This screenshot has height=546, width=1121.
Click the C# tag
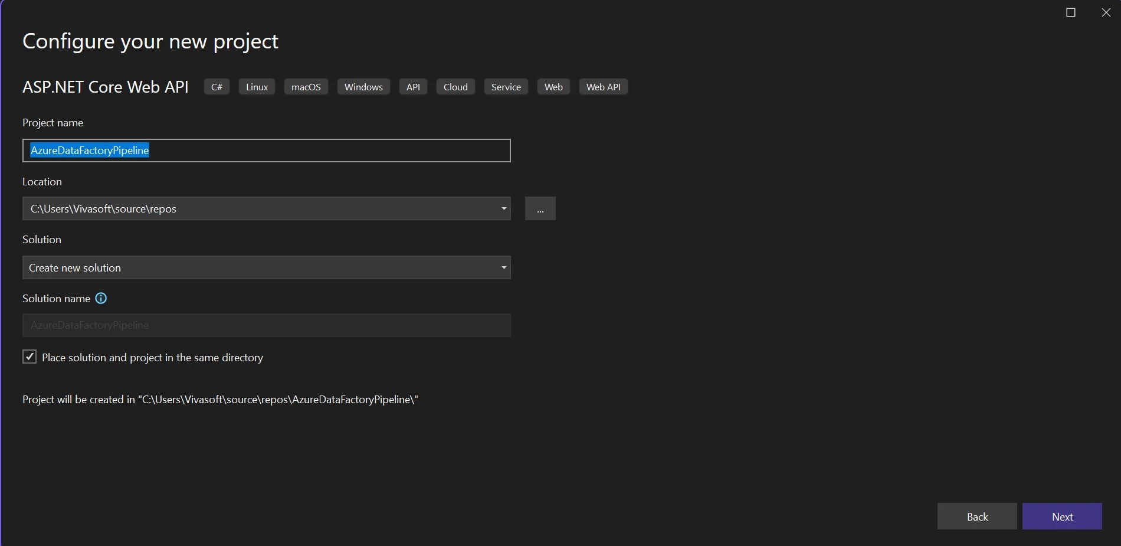[217, 87]
